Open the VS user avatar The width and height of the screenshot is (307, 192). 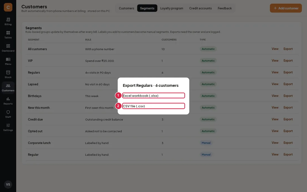point(8,184)
